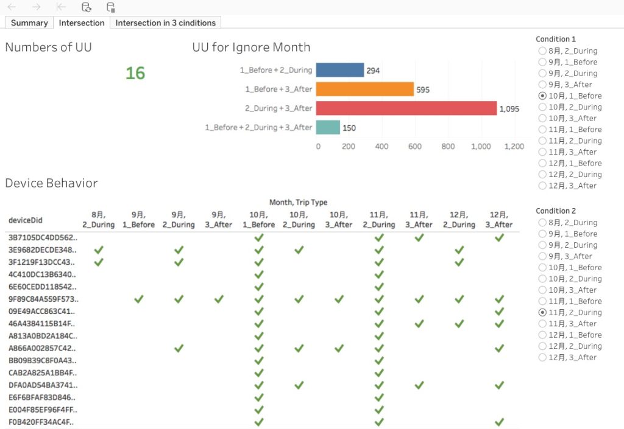Select 12月, 3_After in Condition 1
Image resolution: width=624 pixels, height=429 pixels.
pos(567,186)
